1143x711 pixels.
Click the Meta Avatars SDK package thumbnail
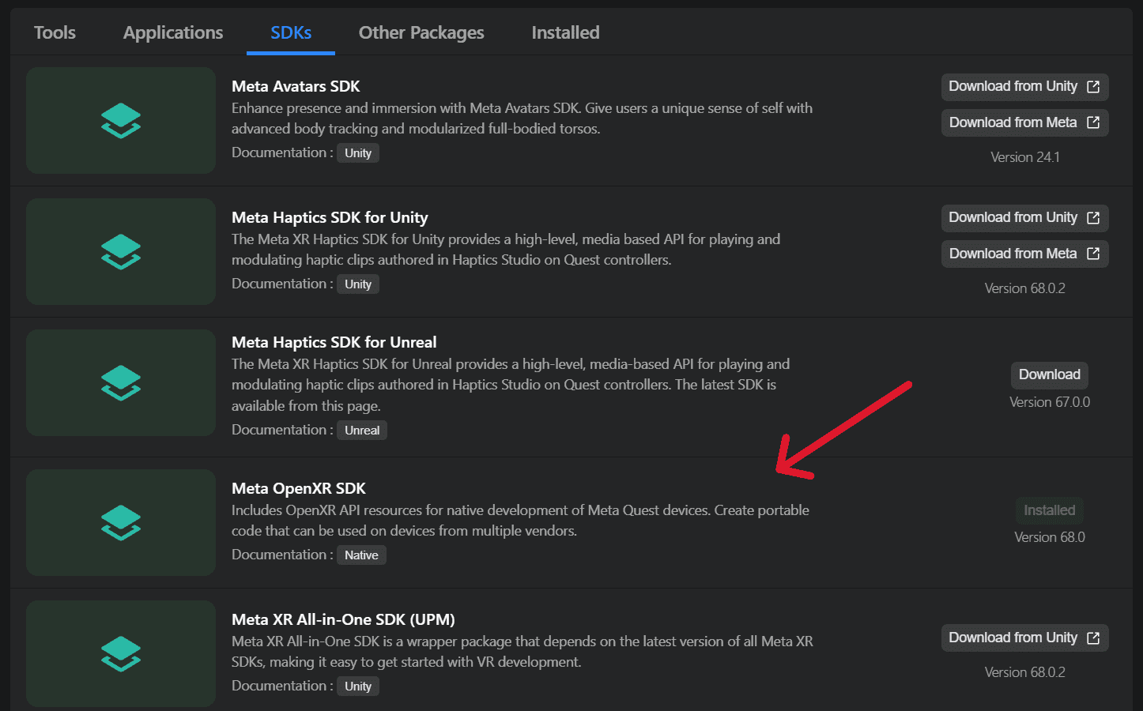[x=121, y=120]
